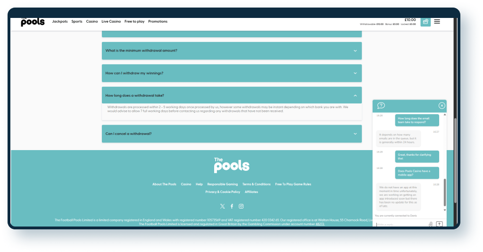Follow the Casino footer link
The height and width of the screenshot is (252, 483).
186,184
